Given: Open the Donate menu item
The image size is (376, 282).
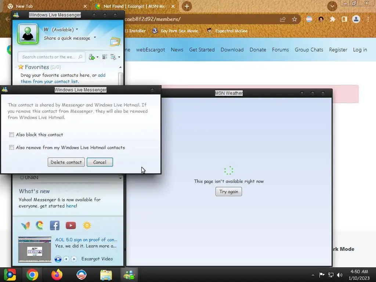Looking at the screenshot, I should point(258,50).
